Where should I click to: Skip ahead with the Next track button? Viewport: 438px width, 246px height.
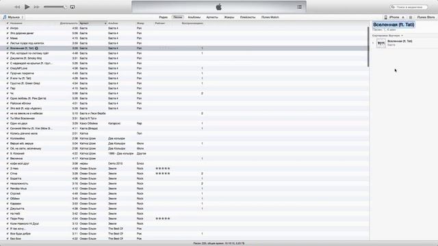pos(36,7)
